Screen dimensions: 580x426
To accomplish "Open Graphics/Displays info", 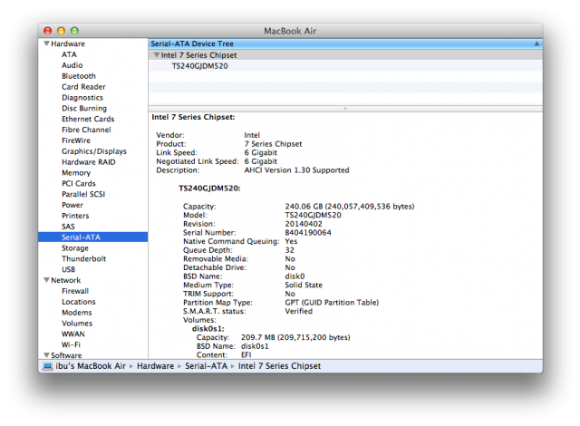I will click(94, 151).
